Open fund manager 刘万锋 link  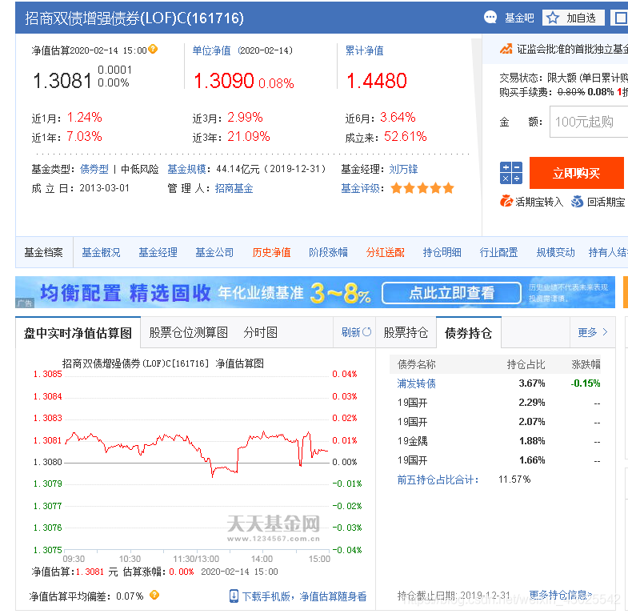point(403,169)
